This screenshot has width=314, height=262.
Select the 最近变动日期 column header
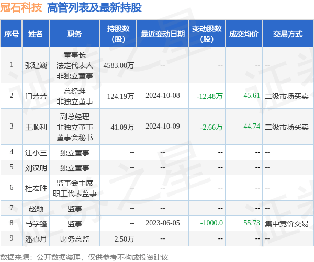click(163, 33)
